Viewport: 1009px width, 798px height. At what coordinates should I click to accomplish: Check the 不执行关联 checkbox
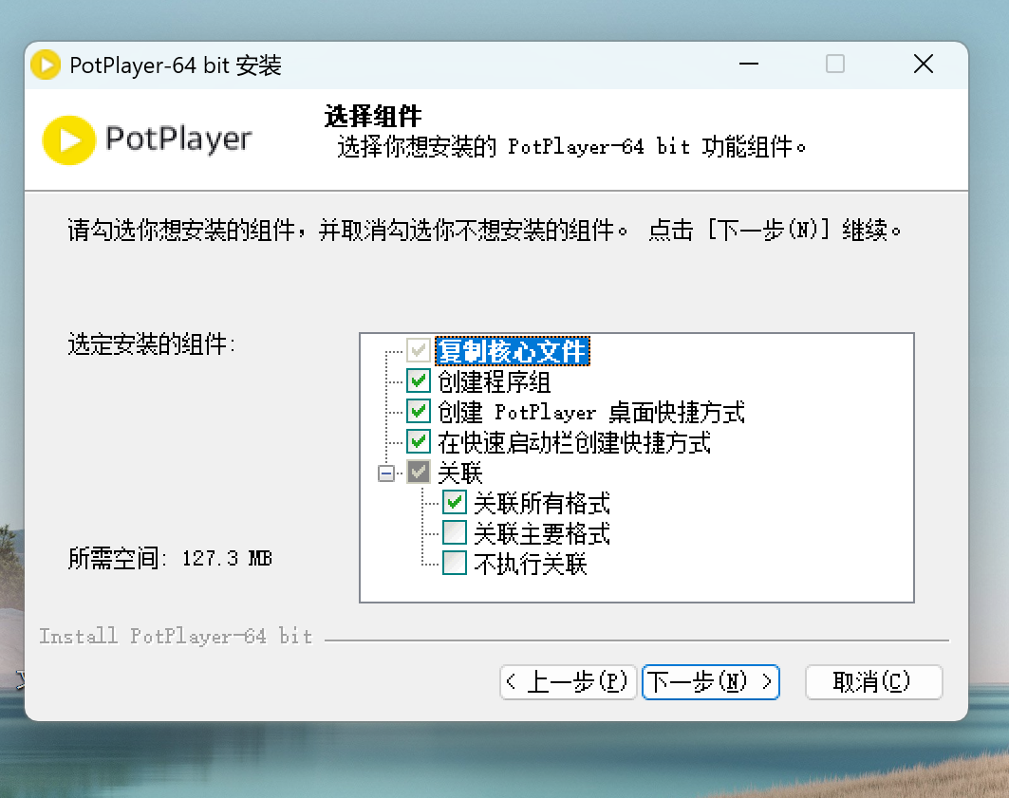[x=455, y=564]
